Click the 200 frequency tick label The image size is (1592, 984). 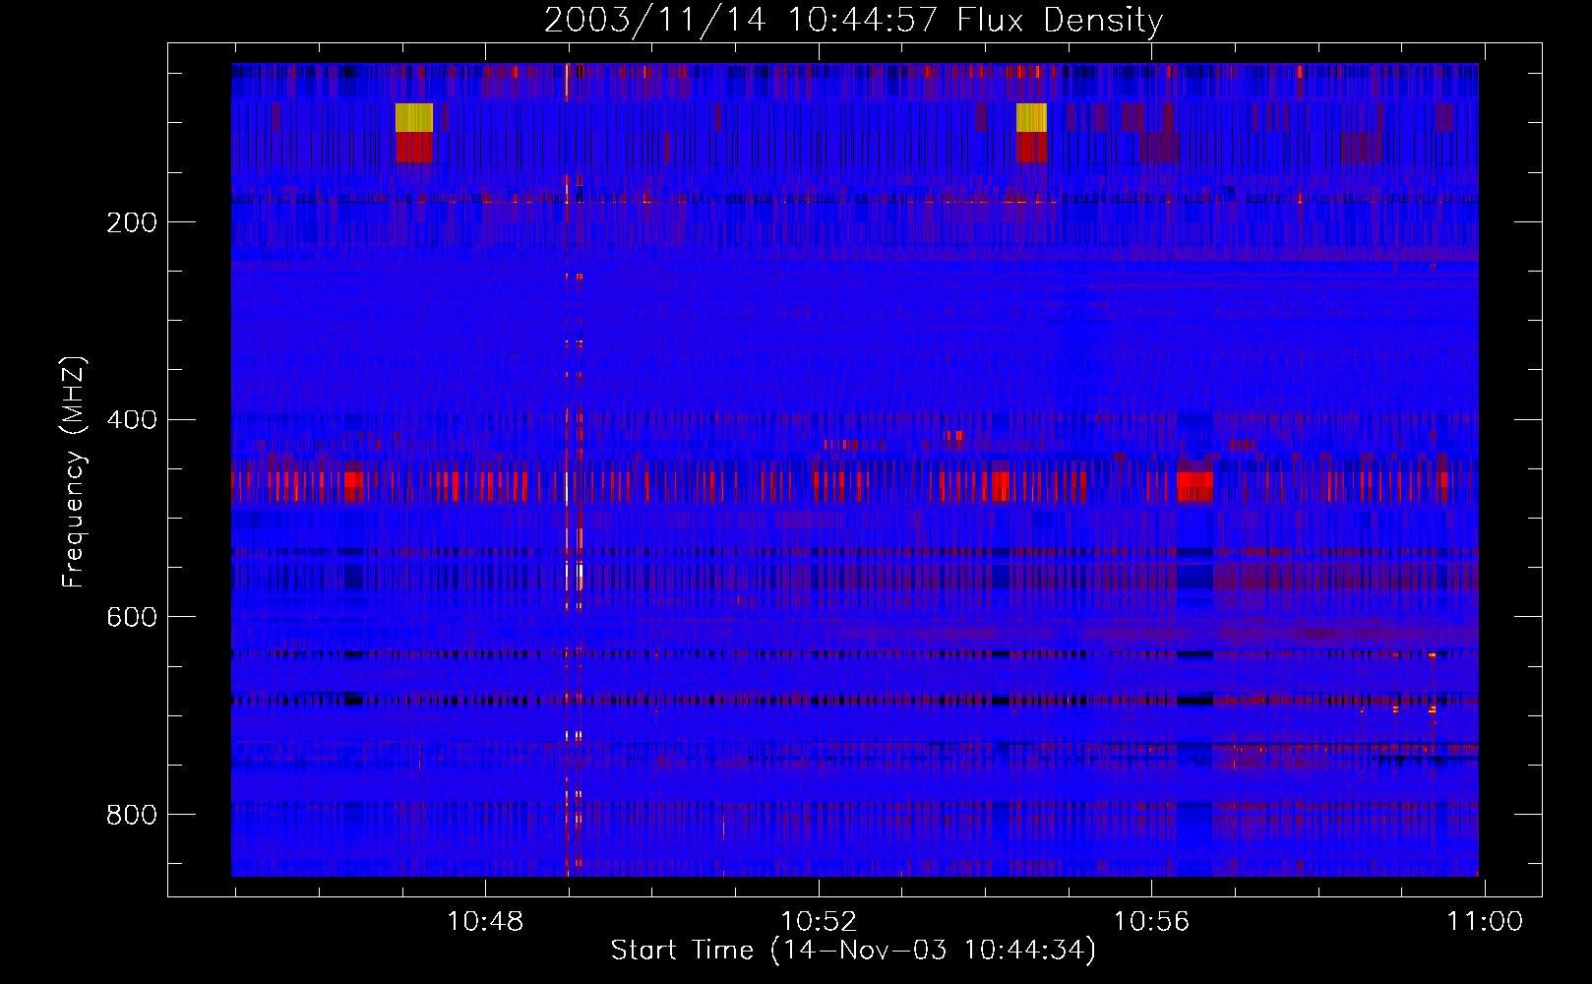point(132,222)
